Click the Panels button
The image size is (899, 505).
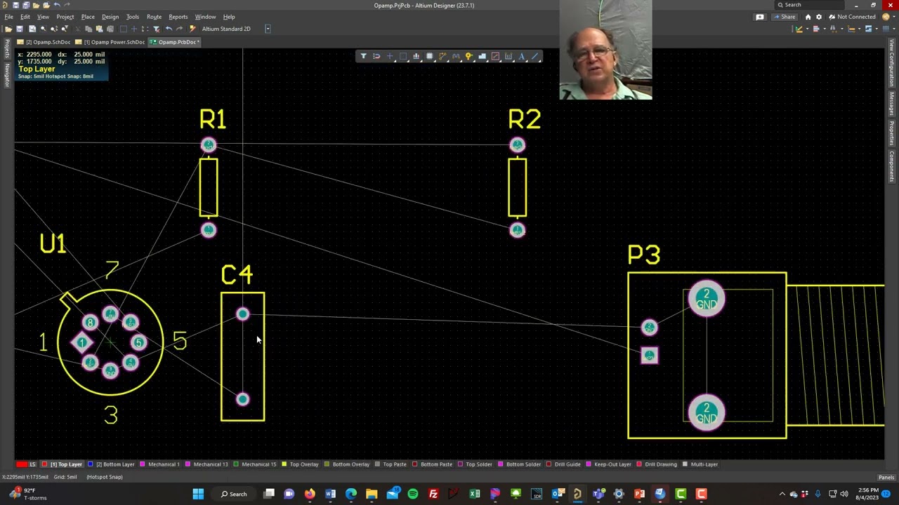(886, 478)
